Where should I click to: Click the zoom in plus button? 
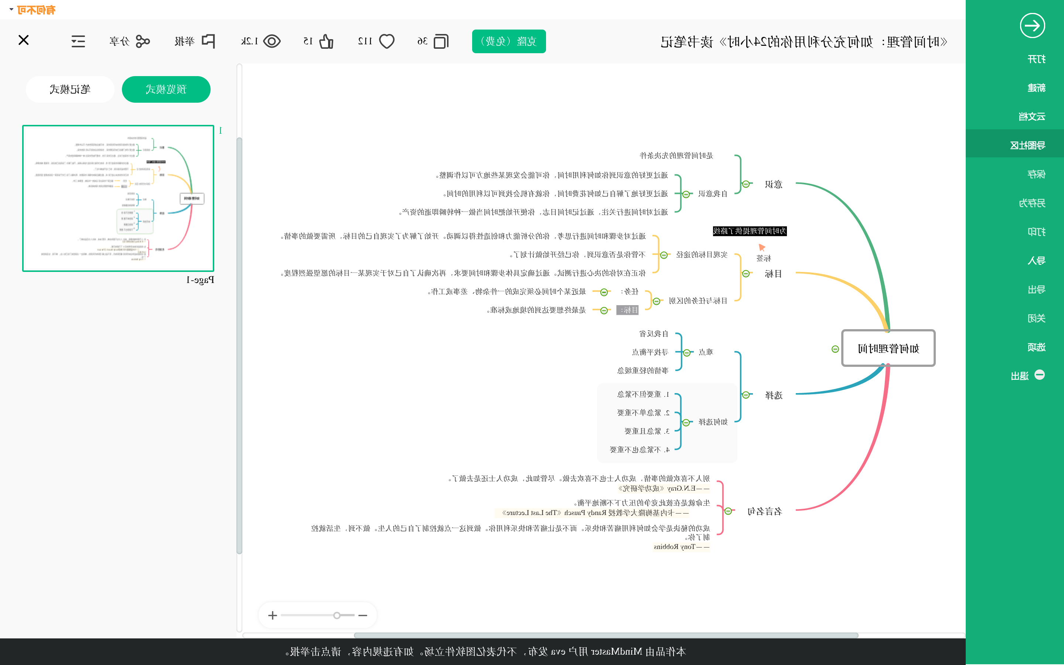(x=273, y=615)
